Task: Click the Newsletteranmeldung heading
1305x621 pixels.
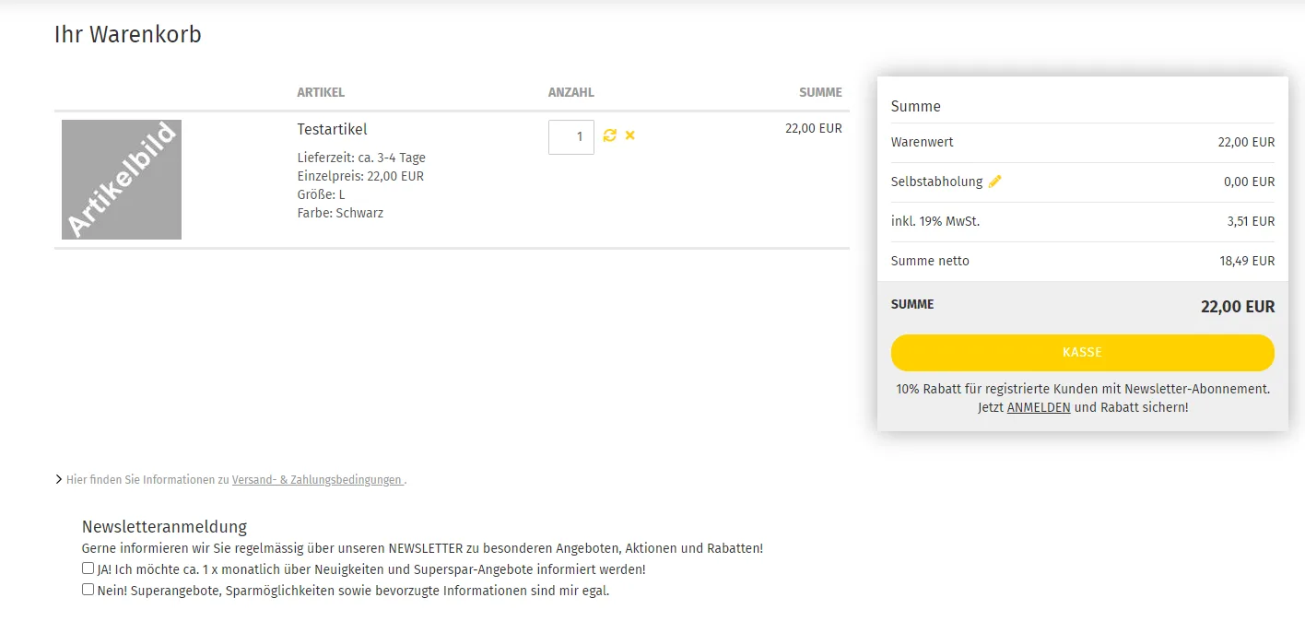Action: [165, 527]
